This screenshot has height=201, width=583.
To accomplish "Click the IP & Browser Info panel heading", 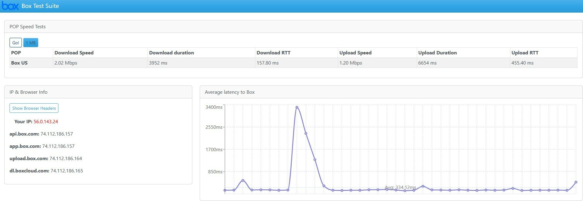I will (x=28, y=92).
